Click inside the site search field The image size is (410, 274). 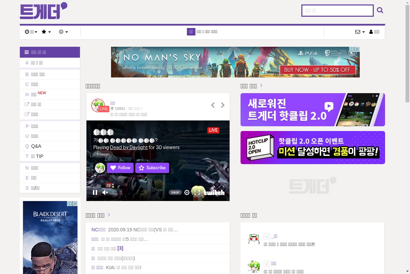[x=338, y=11]
